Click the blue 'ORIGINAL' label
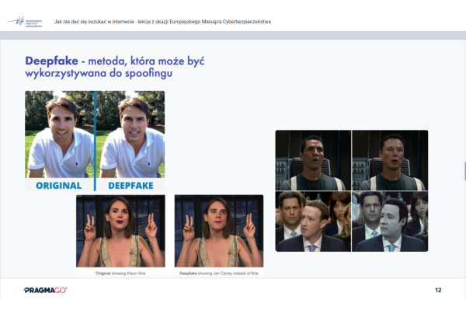 (x=59, y=185)
